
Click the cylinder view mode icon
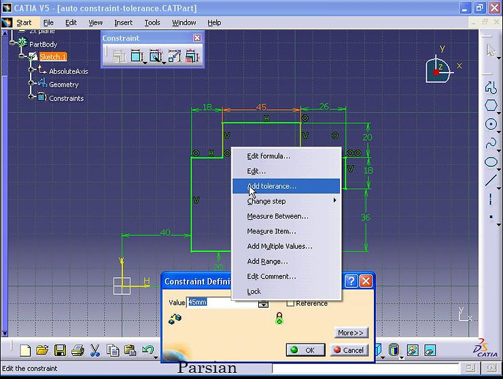pos(394,350)
